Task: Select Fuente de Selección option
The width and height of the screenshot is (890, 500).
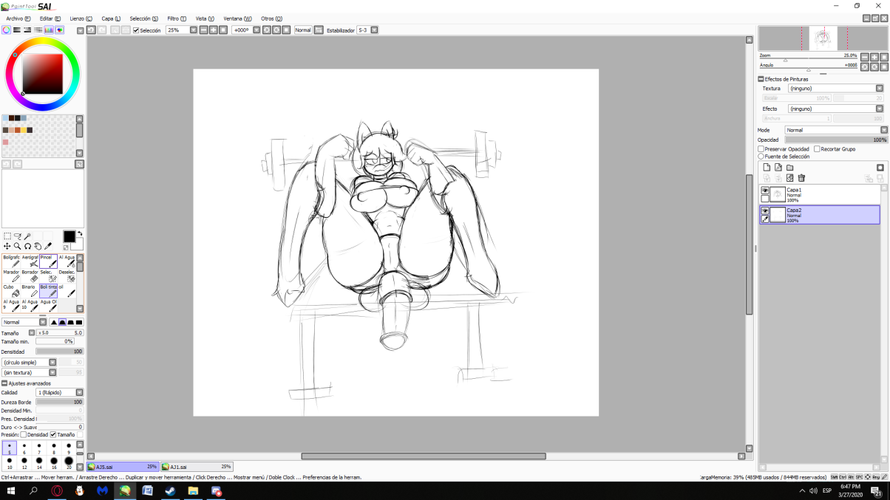Action: tap(761, 157)
